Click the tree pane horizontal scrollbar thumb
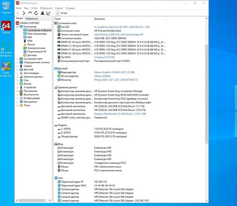 pyautogui.click(x=32, y=200)
